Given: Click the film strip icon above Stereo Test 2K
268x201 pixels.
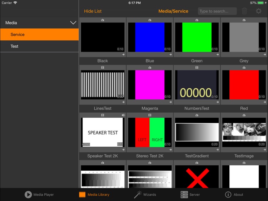Looking at the screenshot, I should point(150,115).
